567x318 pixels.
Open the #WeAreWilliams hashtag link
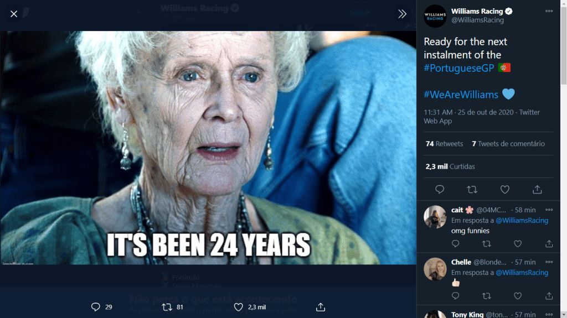coord(461,95)
